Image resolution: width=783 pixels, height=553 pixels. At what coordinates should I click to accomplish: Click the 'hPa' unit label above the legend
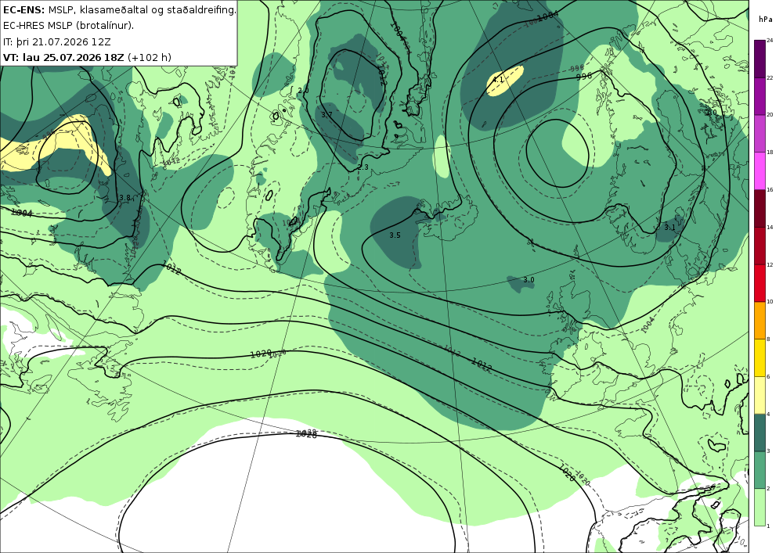click(766, 20)
